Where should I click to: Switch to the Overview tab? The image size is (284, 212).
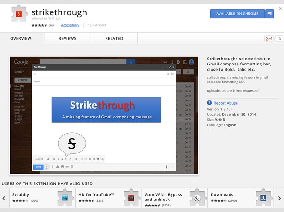click(x=21, y=38)
